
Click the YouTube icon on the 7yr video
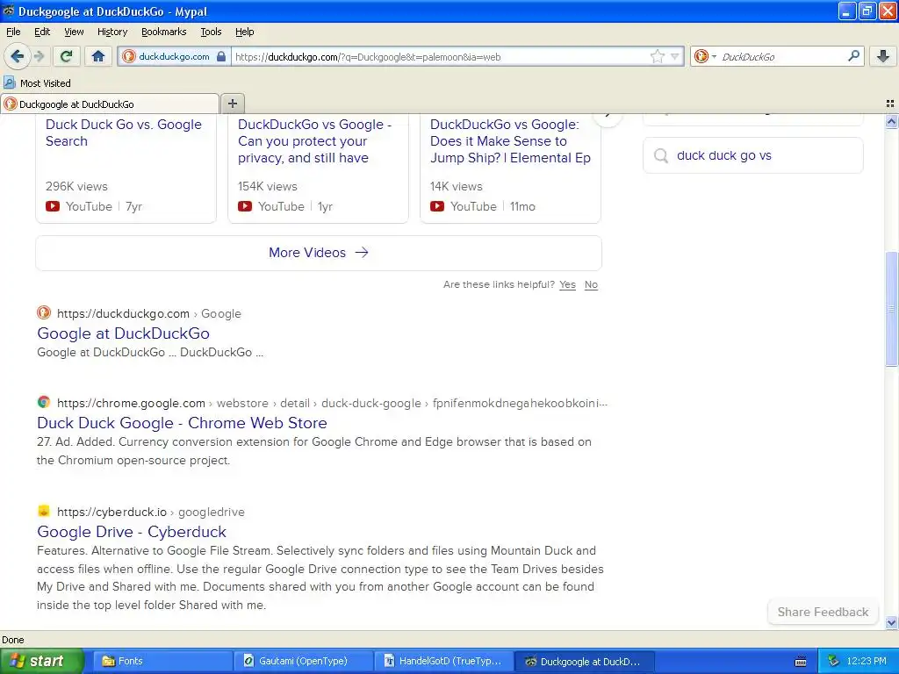click(52, 206)
